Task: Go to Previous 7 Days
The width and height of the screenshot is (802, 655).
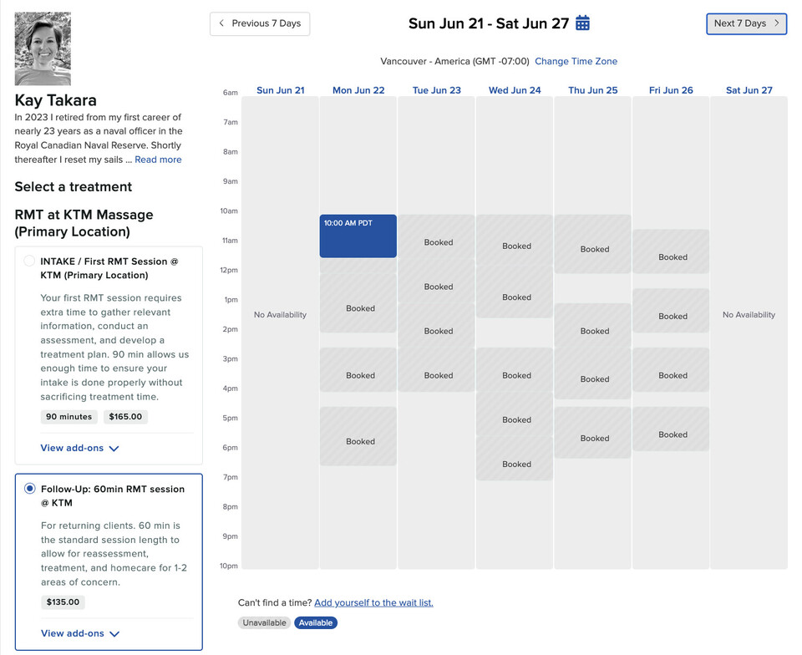Action: click(260, 23)
